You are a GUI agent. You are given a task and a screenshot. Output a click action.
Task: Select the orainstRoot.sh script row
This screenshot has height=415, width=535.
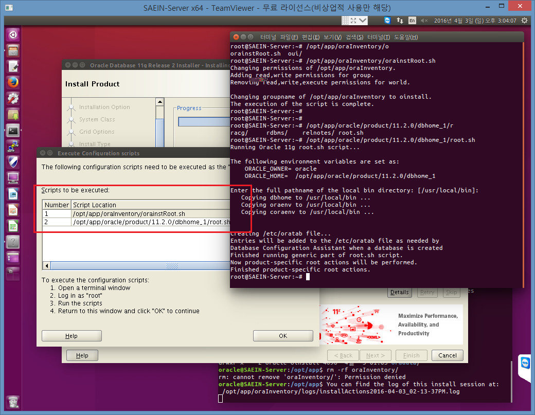(x=136, y=214)
